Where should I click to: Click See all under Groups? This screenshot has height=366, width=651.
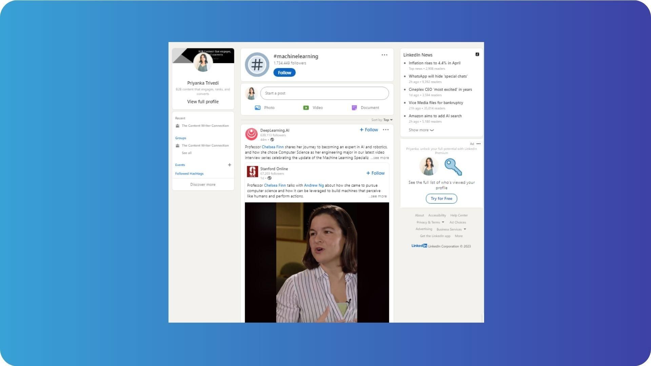click(x=186, y=153)
